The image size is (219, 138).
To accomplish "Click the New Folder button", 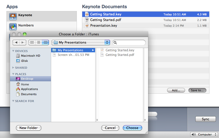I will point(29,128).
